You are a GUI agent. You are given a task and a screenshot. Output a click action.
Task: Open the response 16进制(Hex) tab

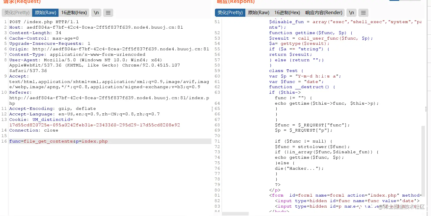coord(287,12)
